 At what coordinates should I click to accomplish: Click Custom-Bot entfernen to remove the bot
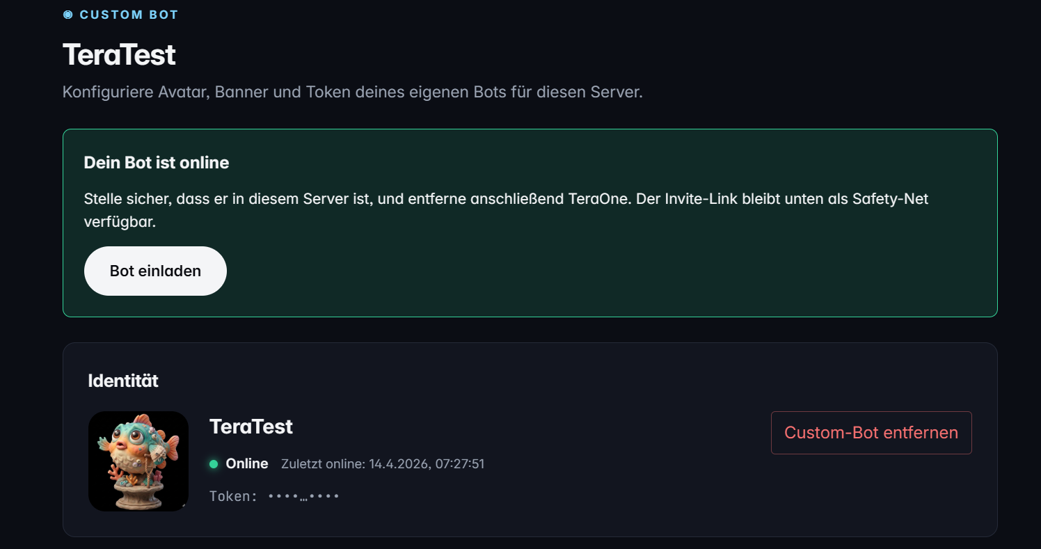coord(871,432)
